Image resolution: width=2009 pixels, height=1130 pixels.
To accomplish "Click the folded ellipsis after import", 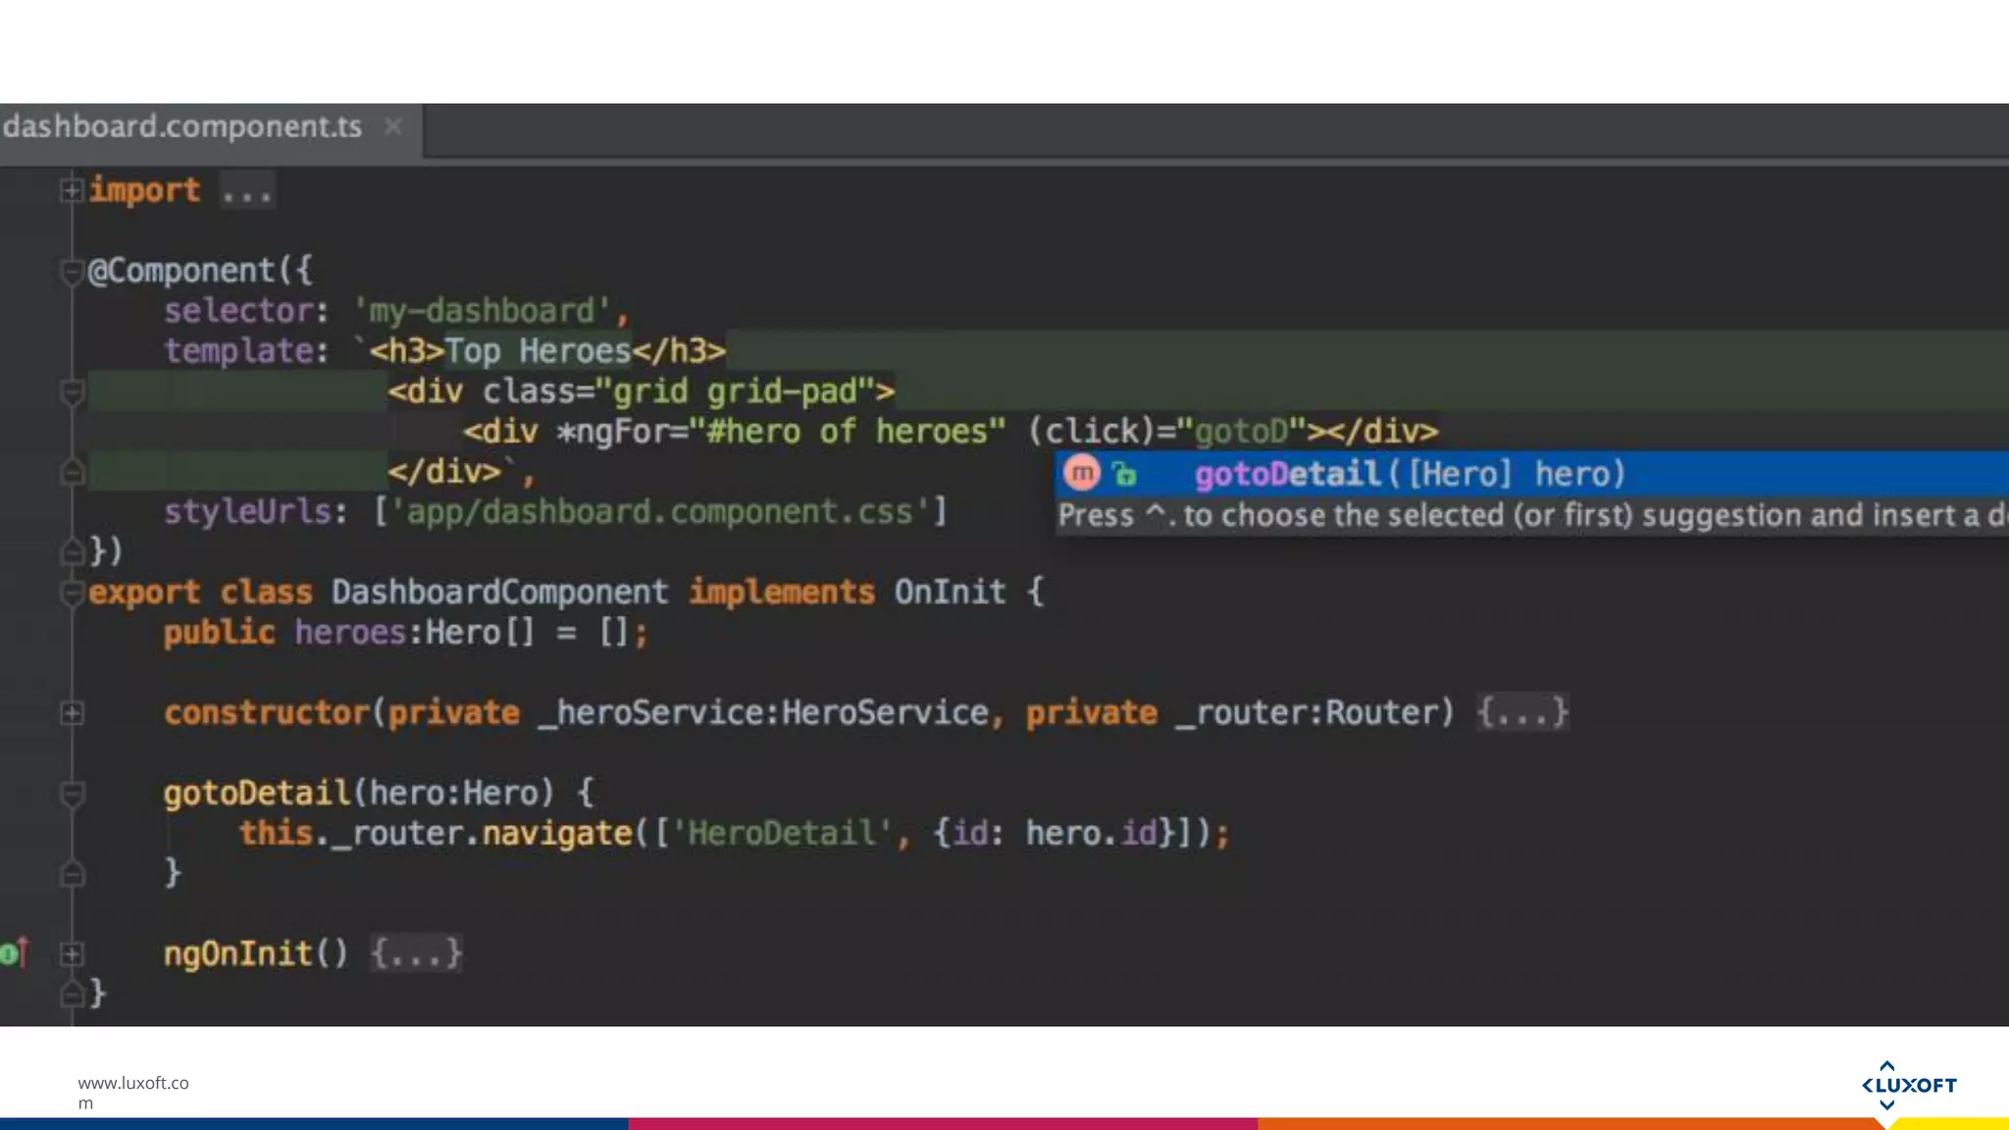I will point(246,190).
